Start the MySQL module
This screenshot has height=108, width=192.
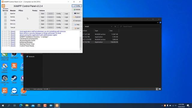point(43,17)
